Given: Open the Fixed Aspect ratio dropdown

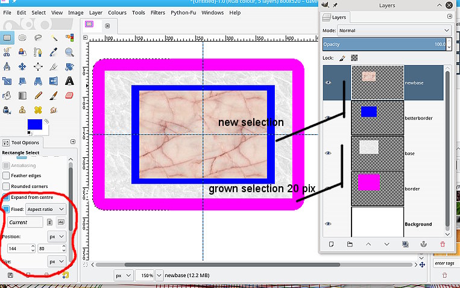Looking at the screenshot, I should (x=45, y=209).
